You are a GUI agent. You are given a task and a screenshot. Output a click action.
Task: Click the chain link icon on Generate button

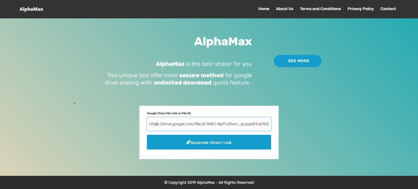188,142
